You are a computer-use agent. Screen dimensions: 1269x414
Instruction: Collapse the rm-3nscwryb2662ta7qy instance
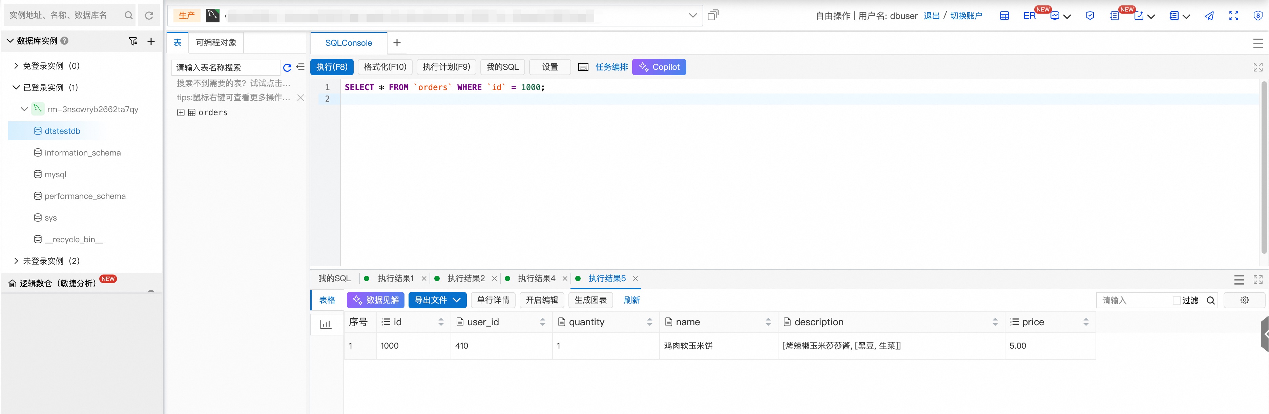[24, 109]
